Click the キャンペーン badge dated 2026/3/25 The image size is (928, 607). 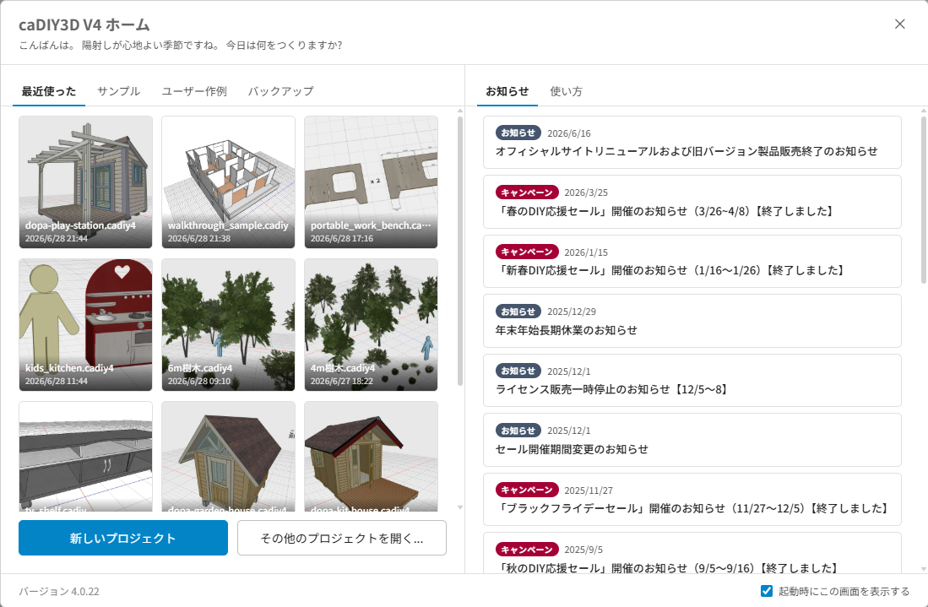coord(527,192)
